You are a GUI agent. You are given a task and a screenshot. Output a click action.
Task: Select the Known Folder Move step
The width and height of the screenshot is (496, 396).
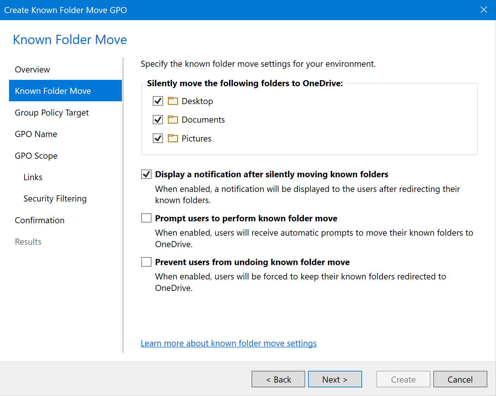tap(53, 91)
